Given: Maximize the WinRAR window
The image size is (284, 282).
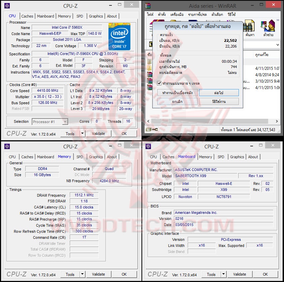Looking at the screenshot, I should click(x=261, y=4).
